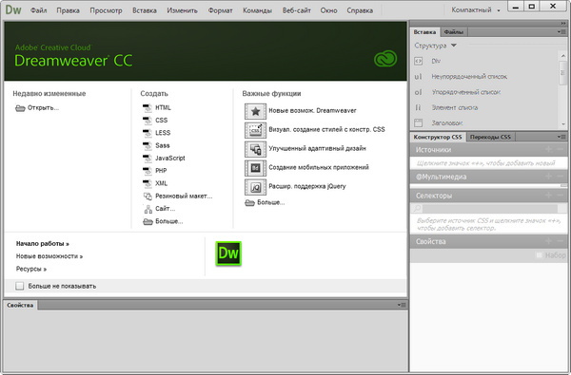571x375 pixels.
Task: Check Больше не показывать checkbox
Action: pos(20,286)
